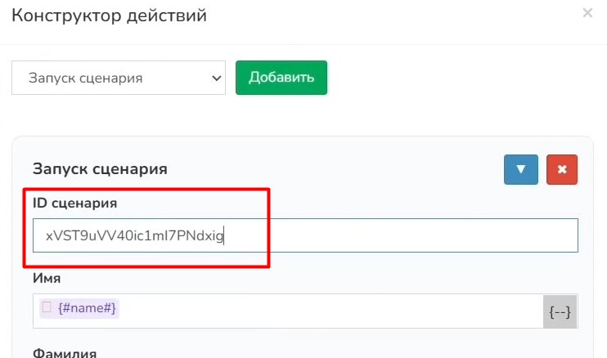Viewport: 607px width, 358px height.
Task: Click the small square icon before {#name#}
Action: tap(47, 307)
